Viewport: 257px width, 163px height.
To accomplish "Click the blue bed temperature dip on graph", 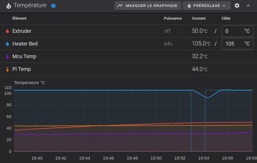I will click(x=208, y=97).
